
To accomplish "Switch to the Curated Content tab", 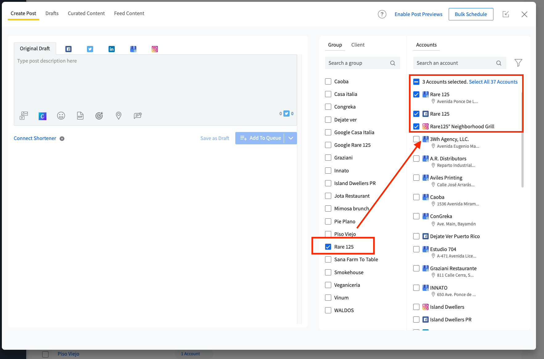I will [x=86, y=13].
